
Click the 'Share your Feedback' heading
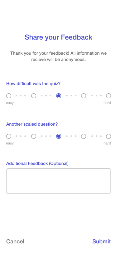click(x=59, y=37)
